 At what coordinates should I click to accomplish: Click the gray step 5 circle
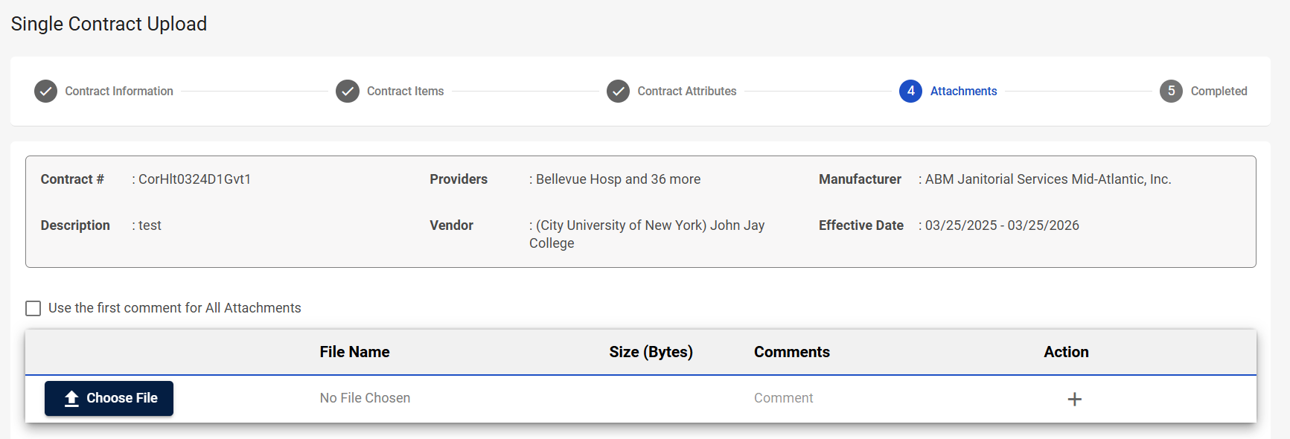(x=1171, y=92)
